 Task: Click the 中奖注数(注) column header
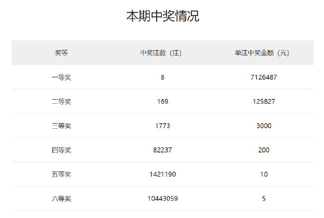click(x=162, y=53)
